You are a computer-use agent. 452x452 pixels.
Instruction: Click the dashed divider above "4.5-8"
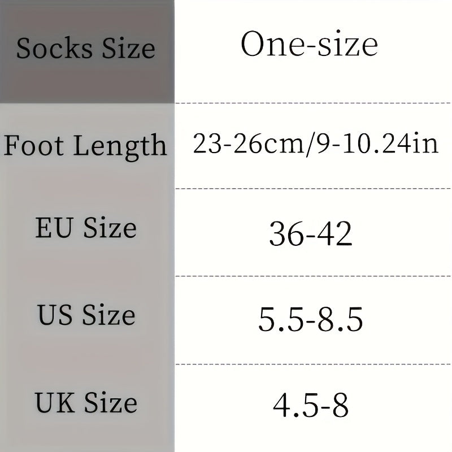point(314,364)
